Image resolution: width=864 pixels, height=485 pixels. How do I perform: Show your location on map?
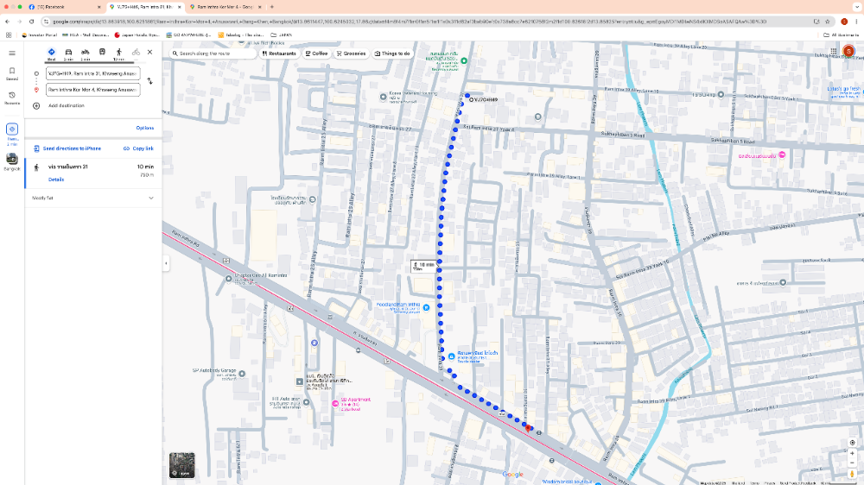tap(853, 443)
